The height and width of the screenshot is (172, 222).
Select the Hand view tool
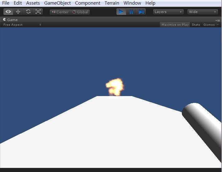click(x=8, y=12)
